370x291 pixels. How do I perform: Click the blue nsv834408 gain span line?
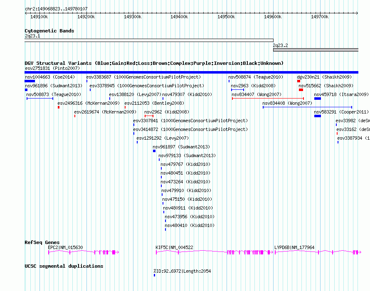(308, 107)
